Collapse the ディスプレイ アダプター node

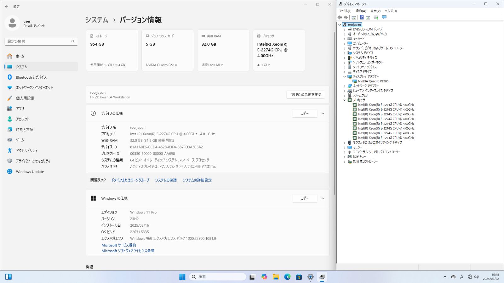(x=345, y=76)
